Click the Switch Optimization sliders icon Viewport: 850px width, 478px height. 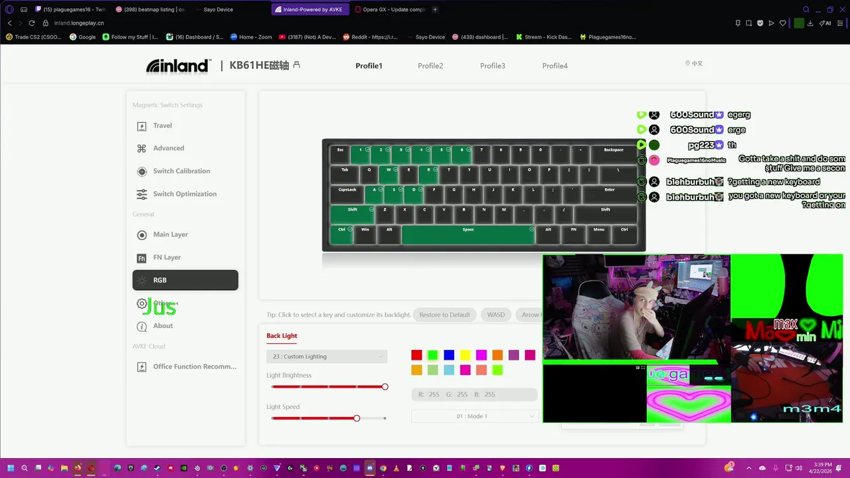tap(141, 195)
